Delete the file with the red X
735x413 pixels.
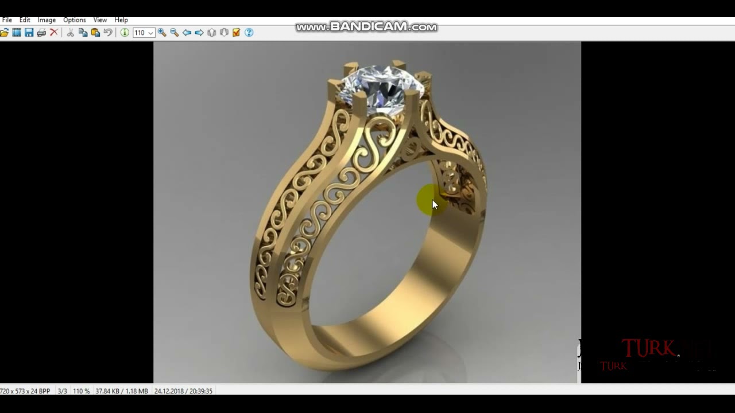tap(54, 33)
